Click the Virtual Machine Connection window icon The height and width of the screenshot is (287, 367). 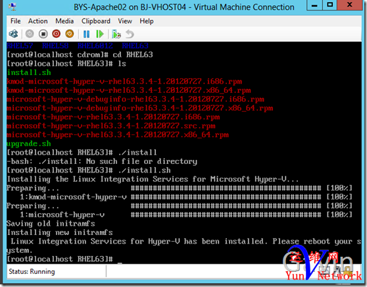pos(12,7)
